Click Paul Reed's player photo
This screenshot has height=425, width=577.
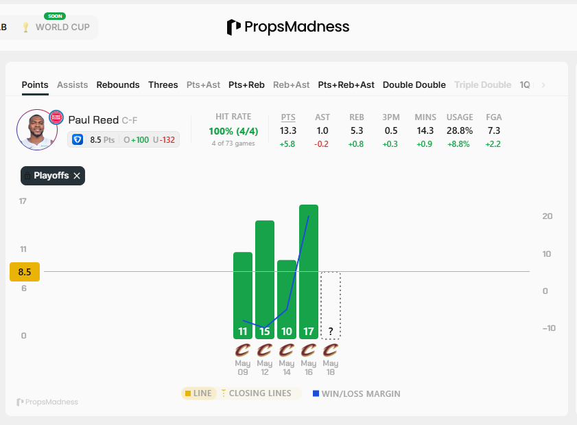click(x=37, y=130)
